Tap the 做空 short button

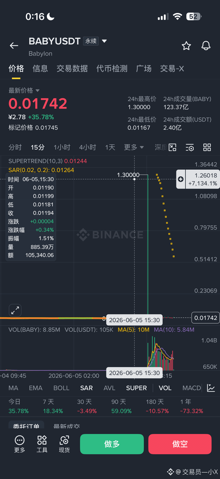(x=180, y=444)
